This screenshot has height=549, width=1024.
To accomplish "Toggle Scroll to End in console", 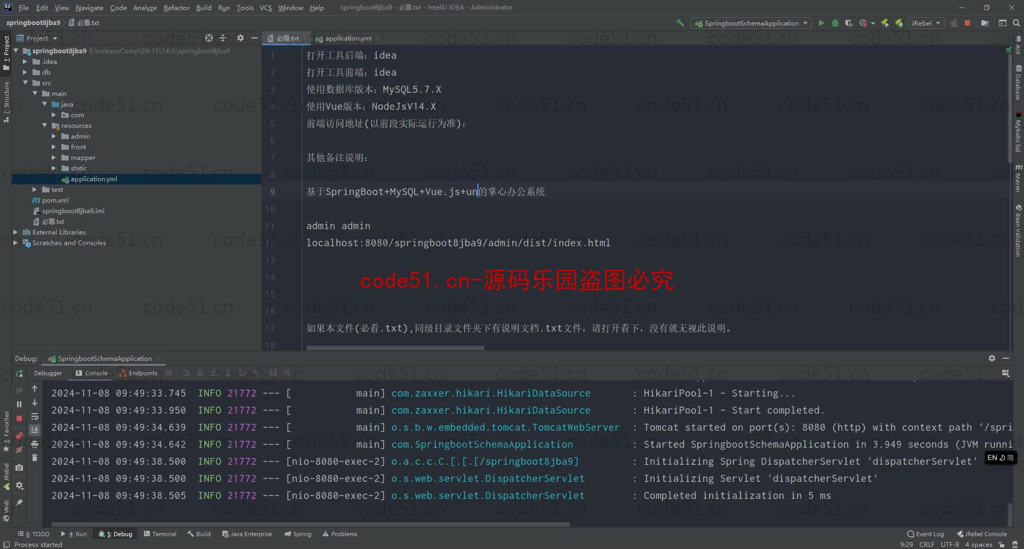I will (35, 430).
